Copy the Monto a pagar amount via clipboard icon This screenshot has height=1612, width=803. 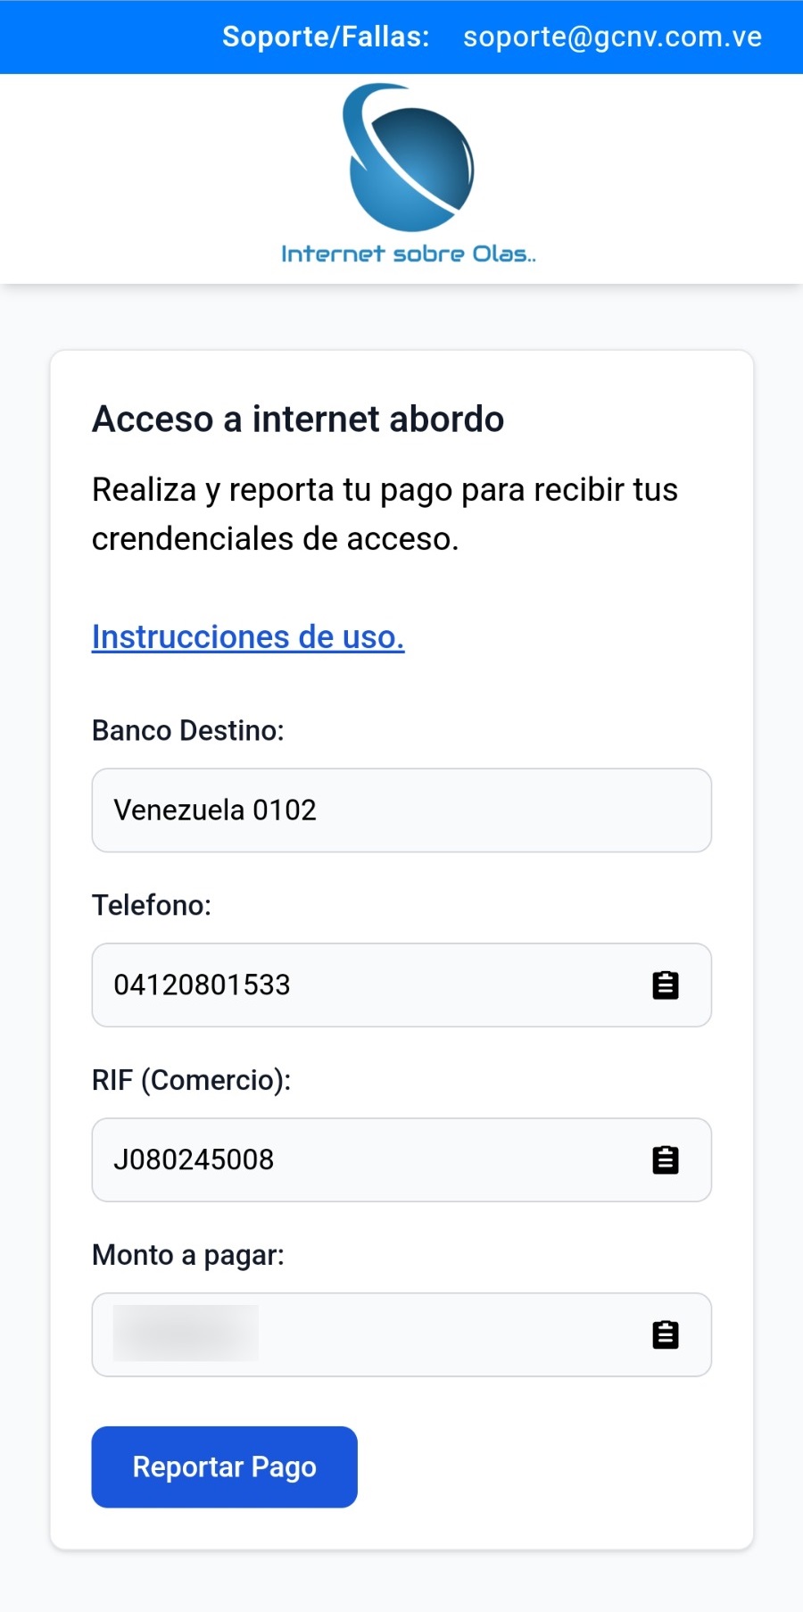coord(666,1335)
